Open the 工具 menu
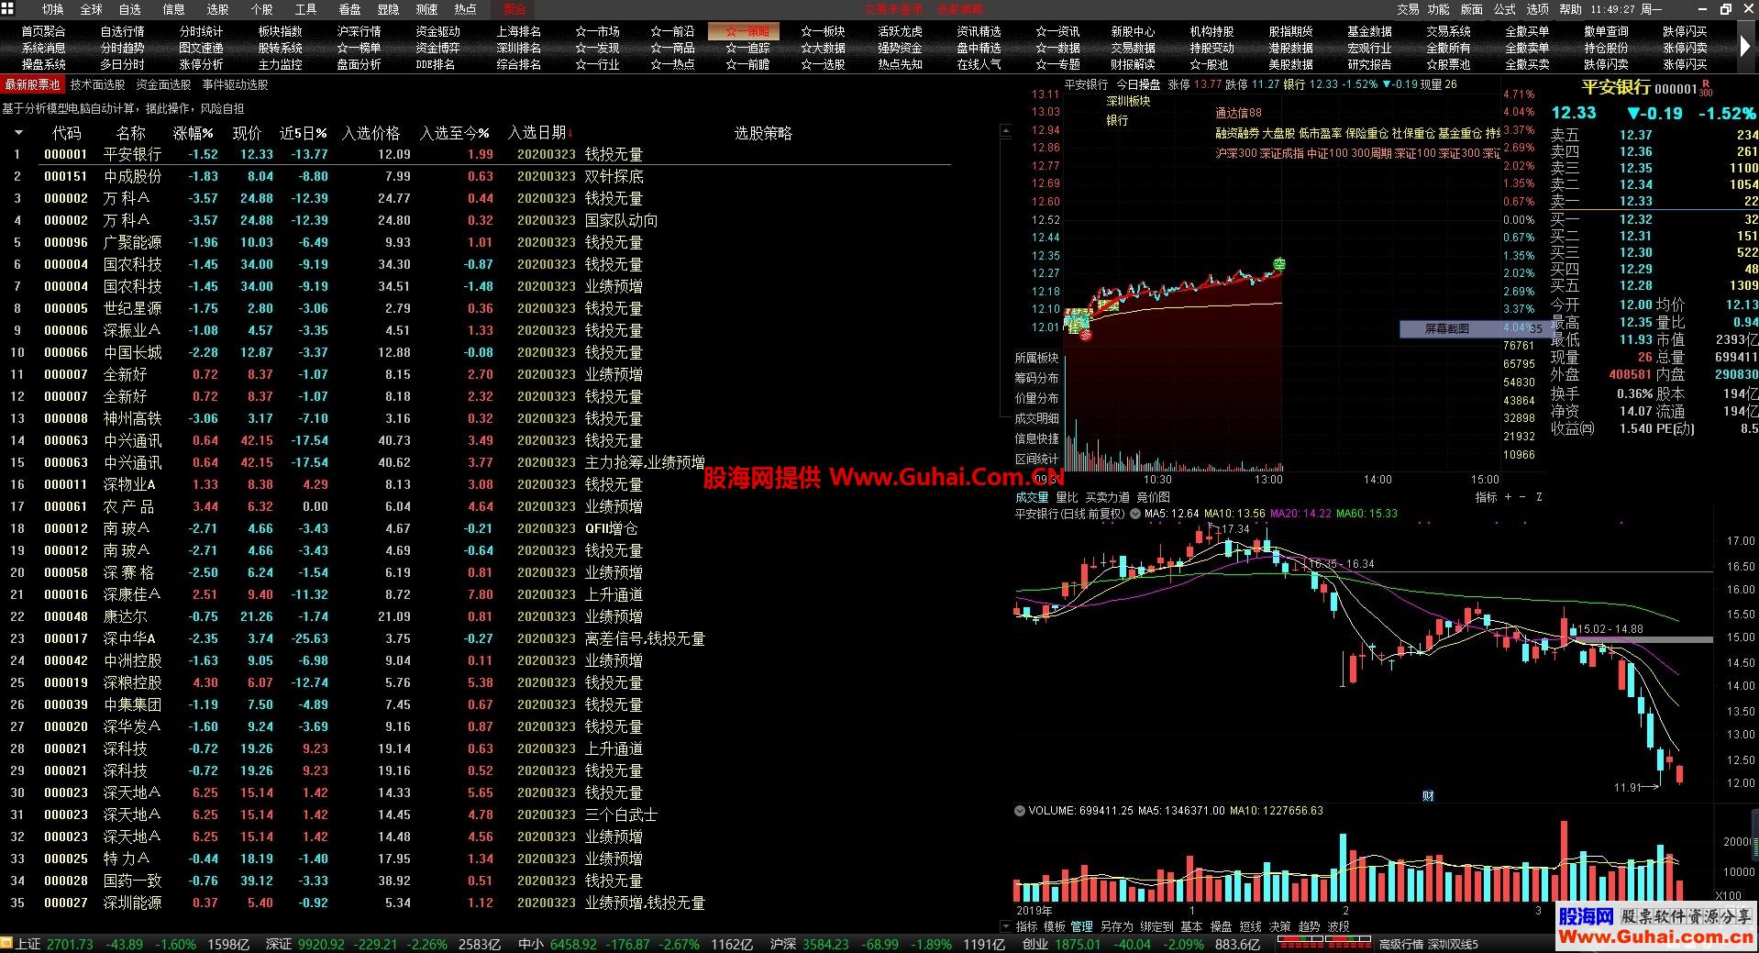Image resolution: width=1759 pixels, height=953 pixels. point(305,9)
